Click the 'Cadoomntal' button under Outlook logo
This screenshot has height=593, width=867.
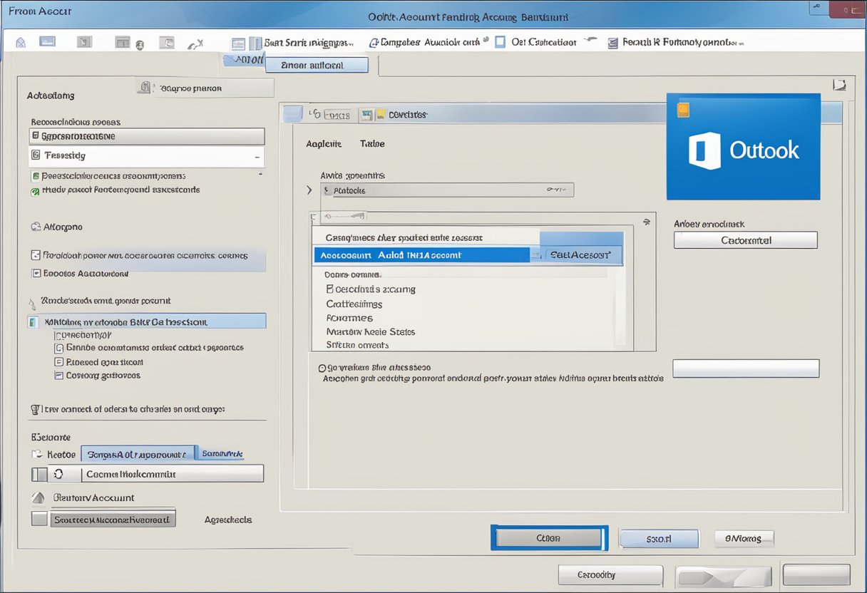pyautogui.click(x=745, y=241)
